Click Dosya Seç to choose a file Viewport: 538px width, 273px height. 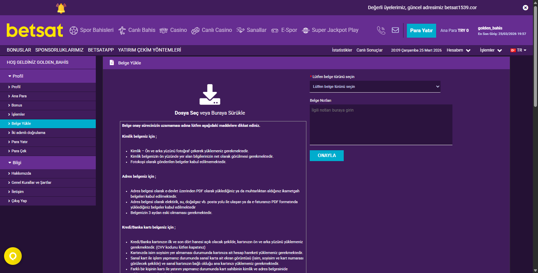click(186, 113)
